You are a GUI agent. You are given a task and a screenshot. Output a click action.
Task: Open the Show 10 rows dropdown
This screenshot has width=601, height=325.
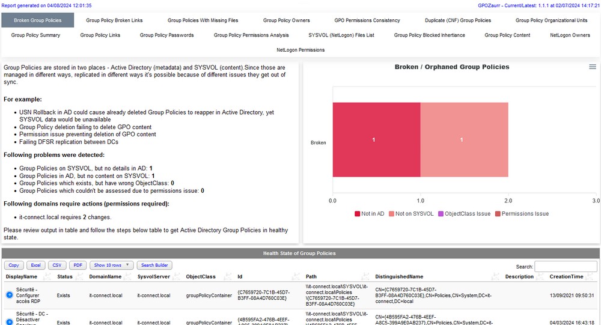pos(112,265)
